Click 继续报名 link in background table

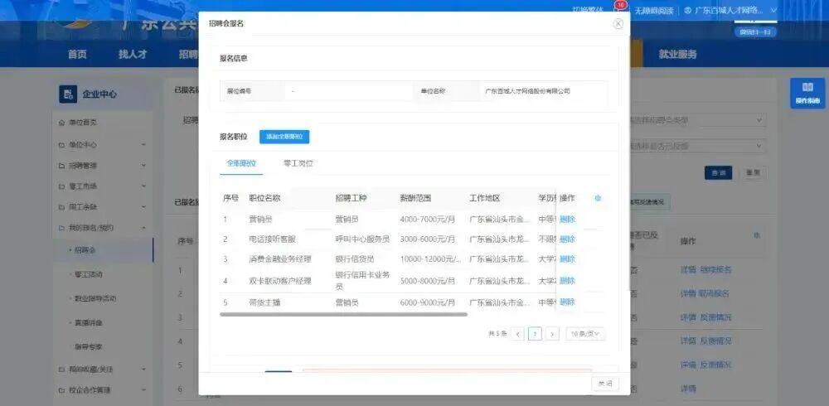[x=716, y=269]
